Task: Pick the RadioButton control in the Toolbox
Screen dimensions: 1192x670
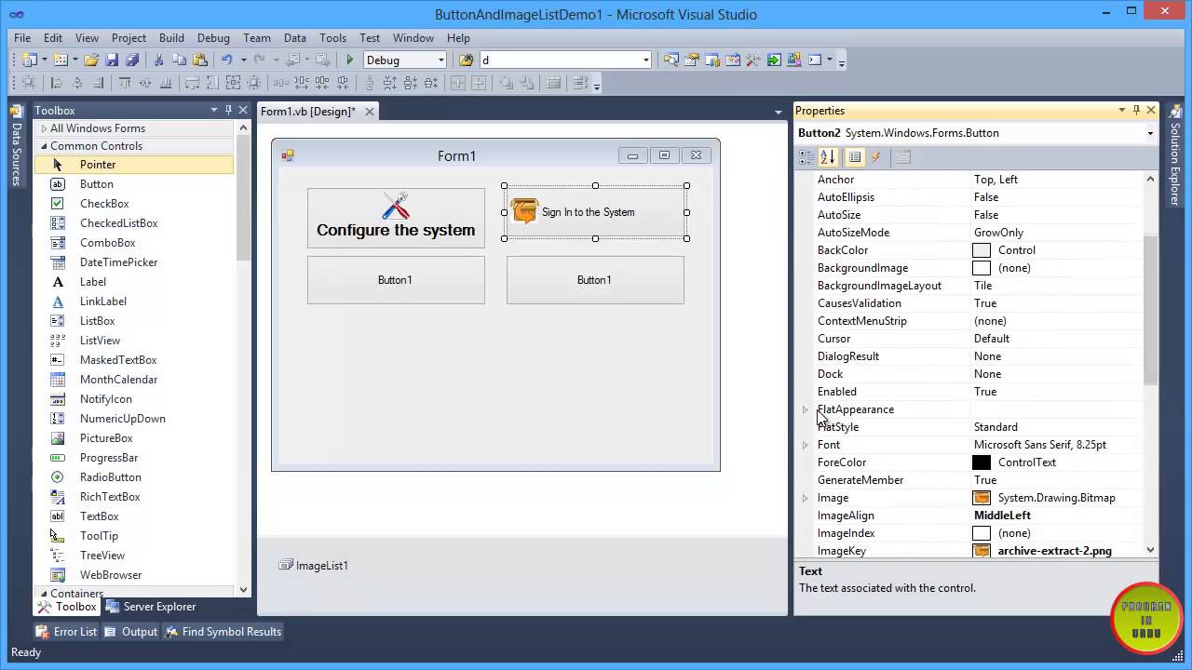Action: (111, 476)
